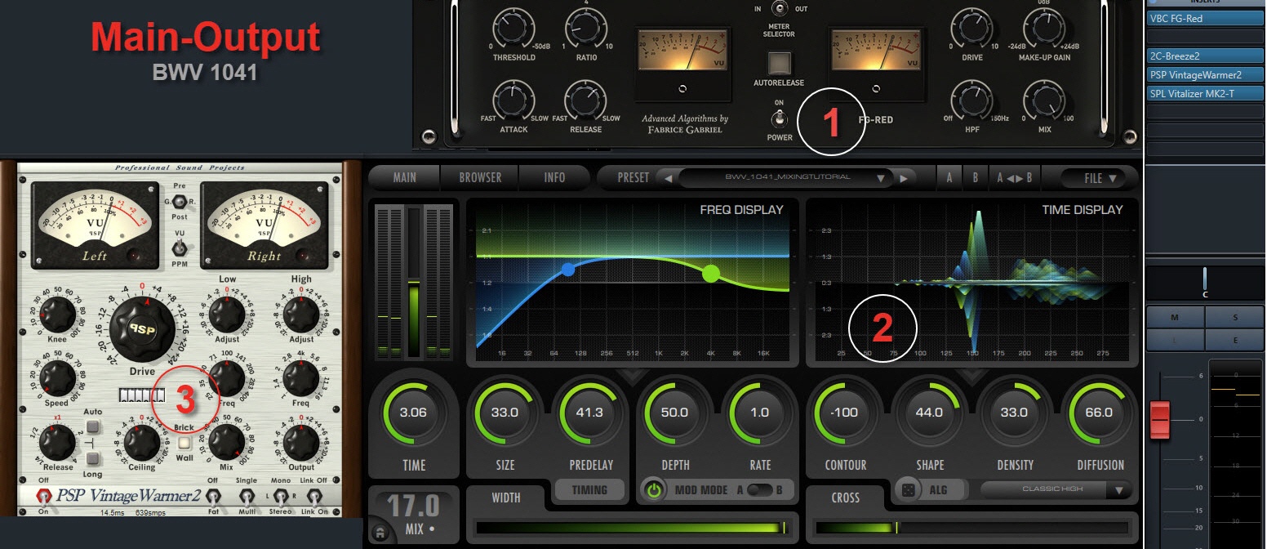Click the High Freq knob
The width and height of the screenshot is (1267, 549).
click(x=301, y=377)
